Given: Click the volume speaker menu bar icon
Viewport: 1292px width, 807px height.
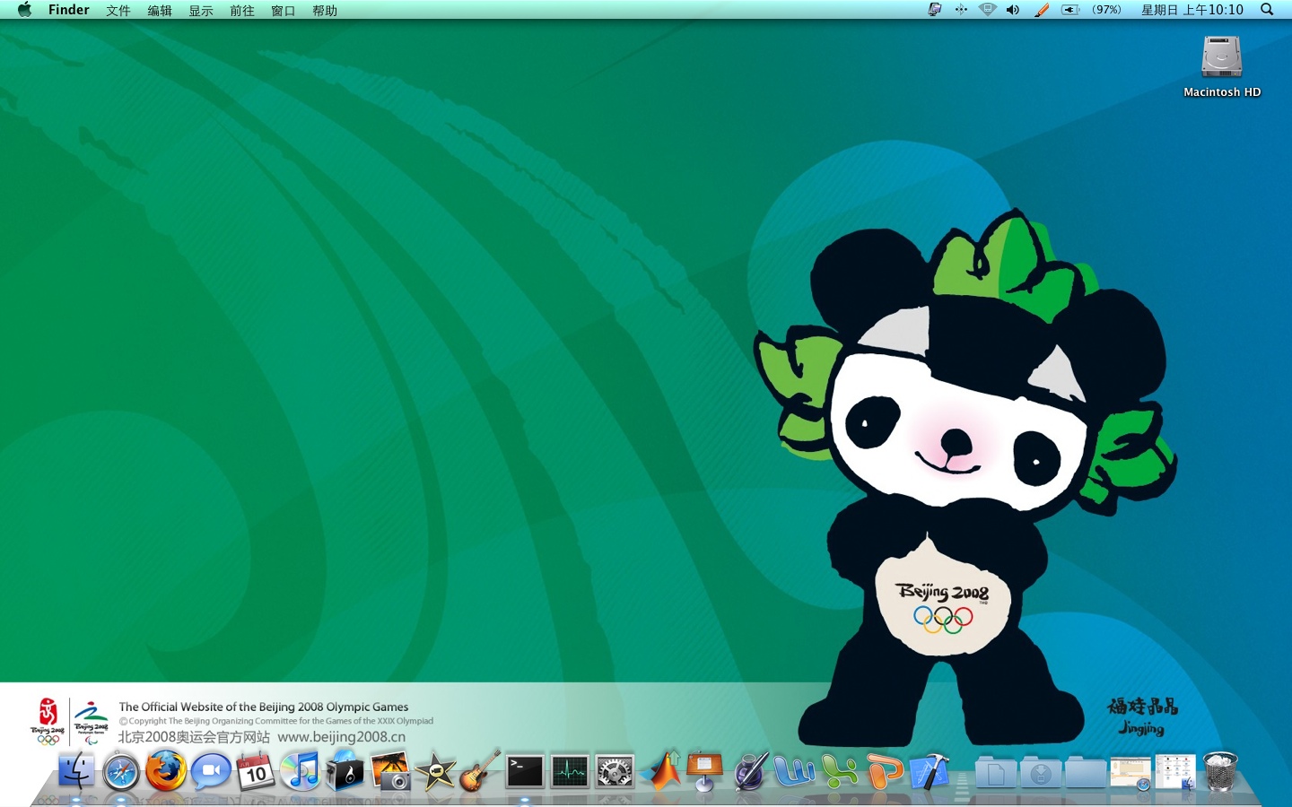Looking at the screenshot, I should 1013,10.
